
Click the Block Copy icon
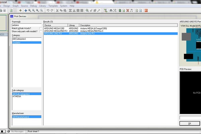coord(70,10)
